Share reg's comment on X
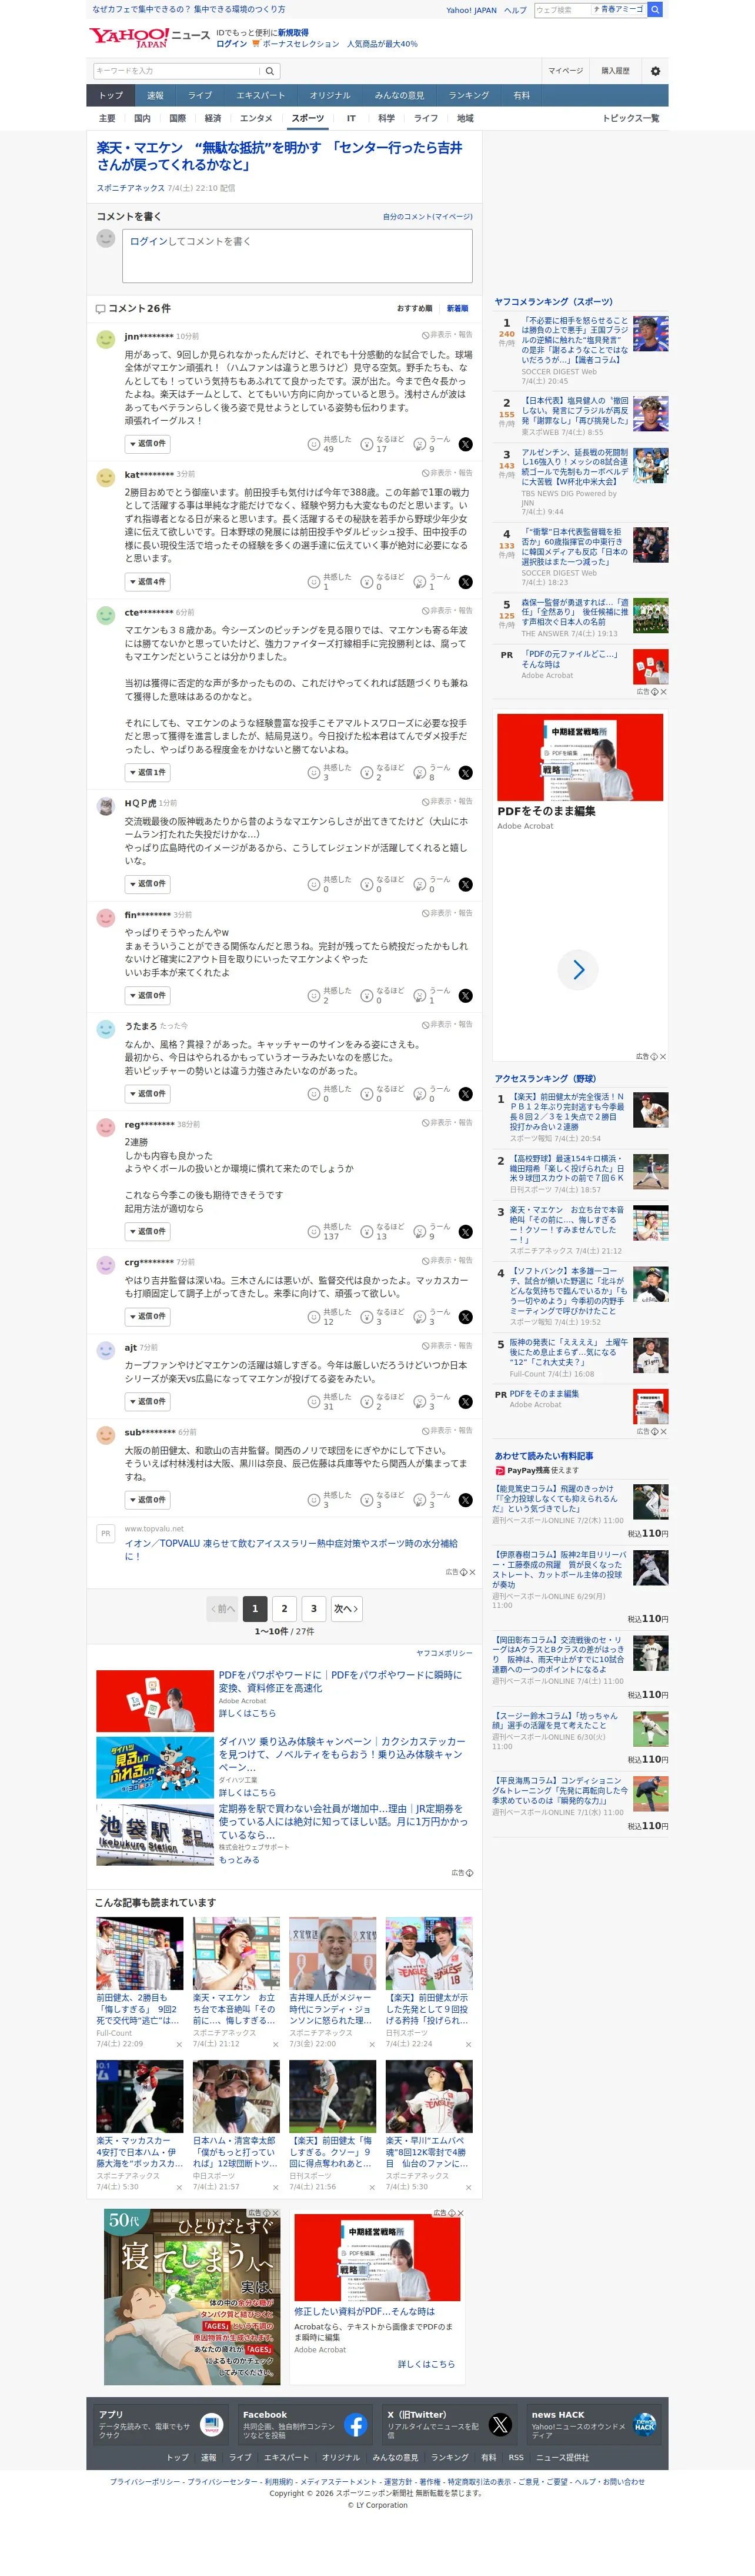Image resolution: width=755 pixels, height=2576 pixels. (x=465, y=1232)
